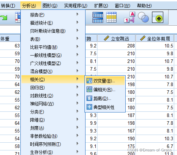The height and width of the screenshot is (155, 177).
Task: Click the toolbar icon partly hidden behind the menu
Action: point(18,17)
